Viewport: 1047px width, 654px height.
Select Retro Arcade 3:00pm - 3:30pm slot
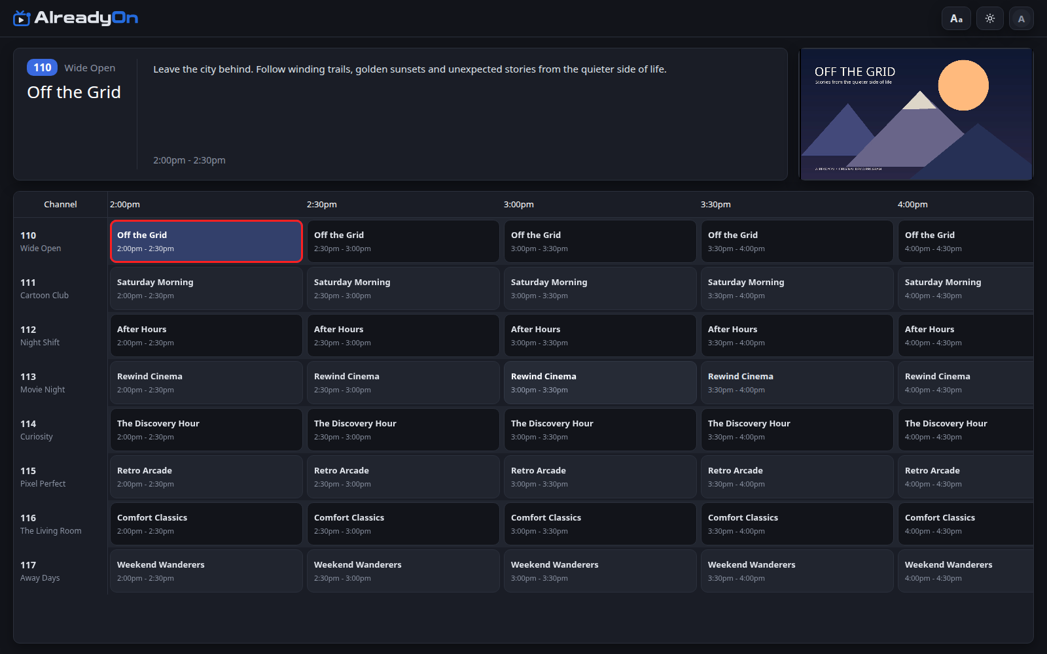(600, 477)
